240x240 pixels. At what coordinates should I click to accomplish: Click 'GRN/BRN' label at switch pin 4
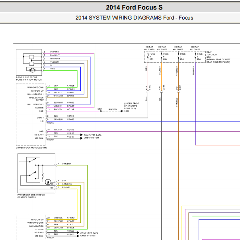point(66,163)
